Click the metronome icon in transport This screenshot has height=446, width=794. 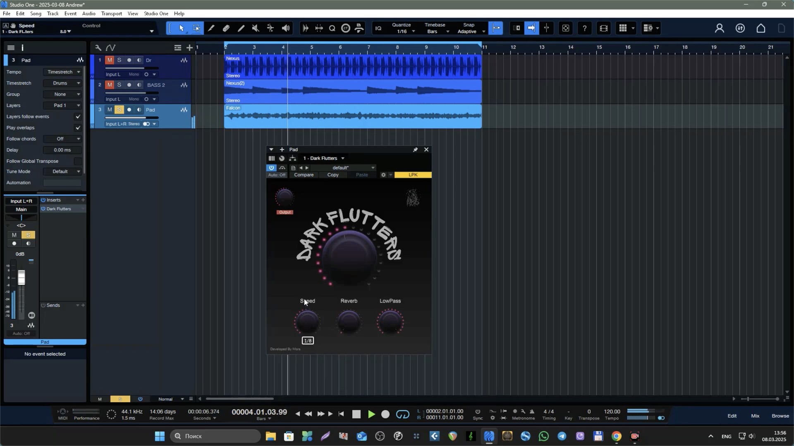(532, 411)
